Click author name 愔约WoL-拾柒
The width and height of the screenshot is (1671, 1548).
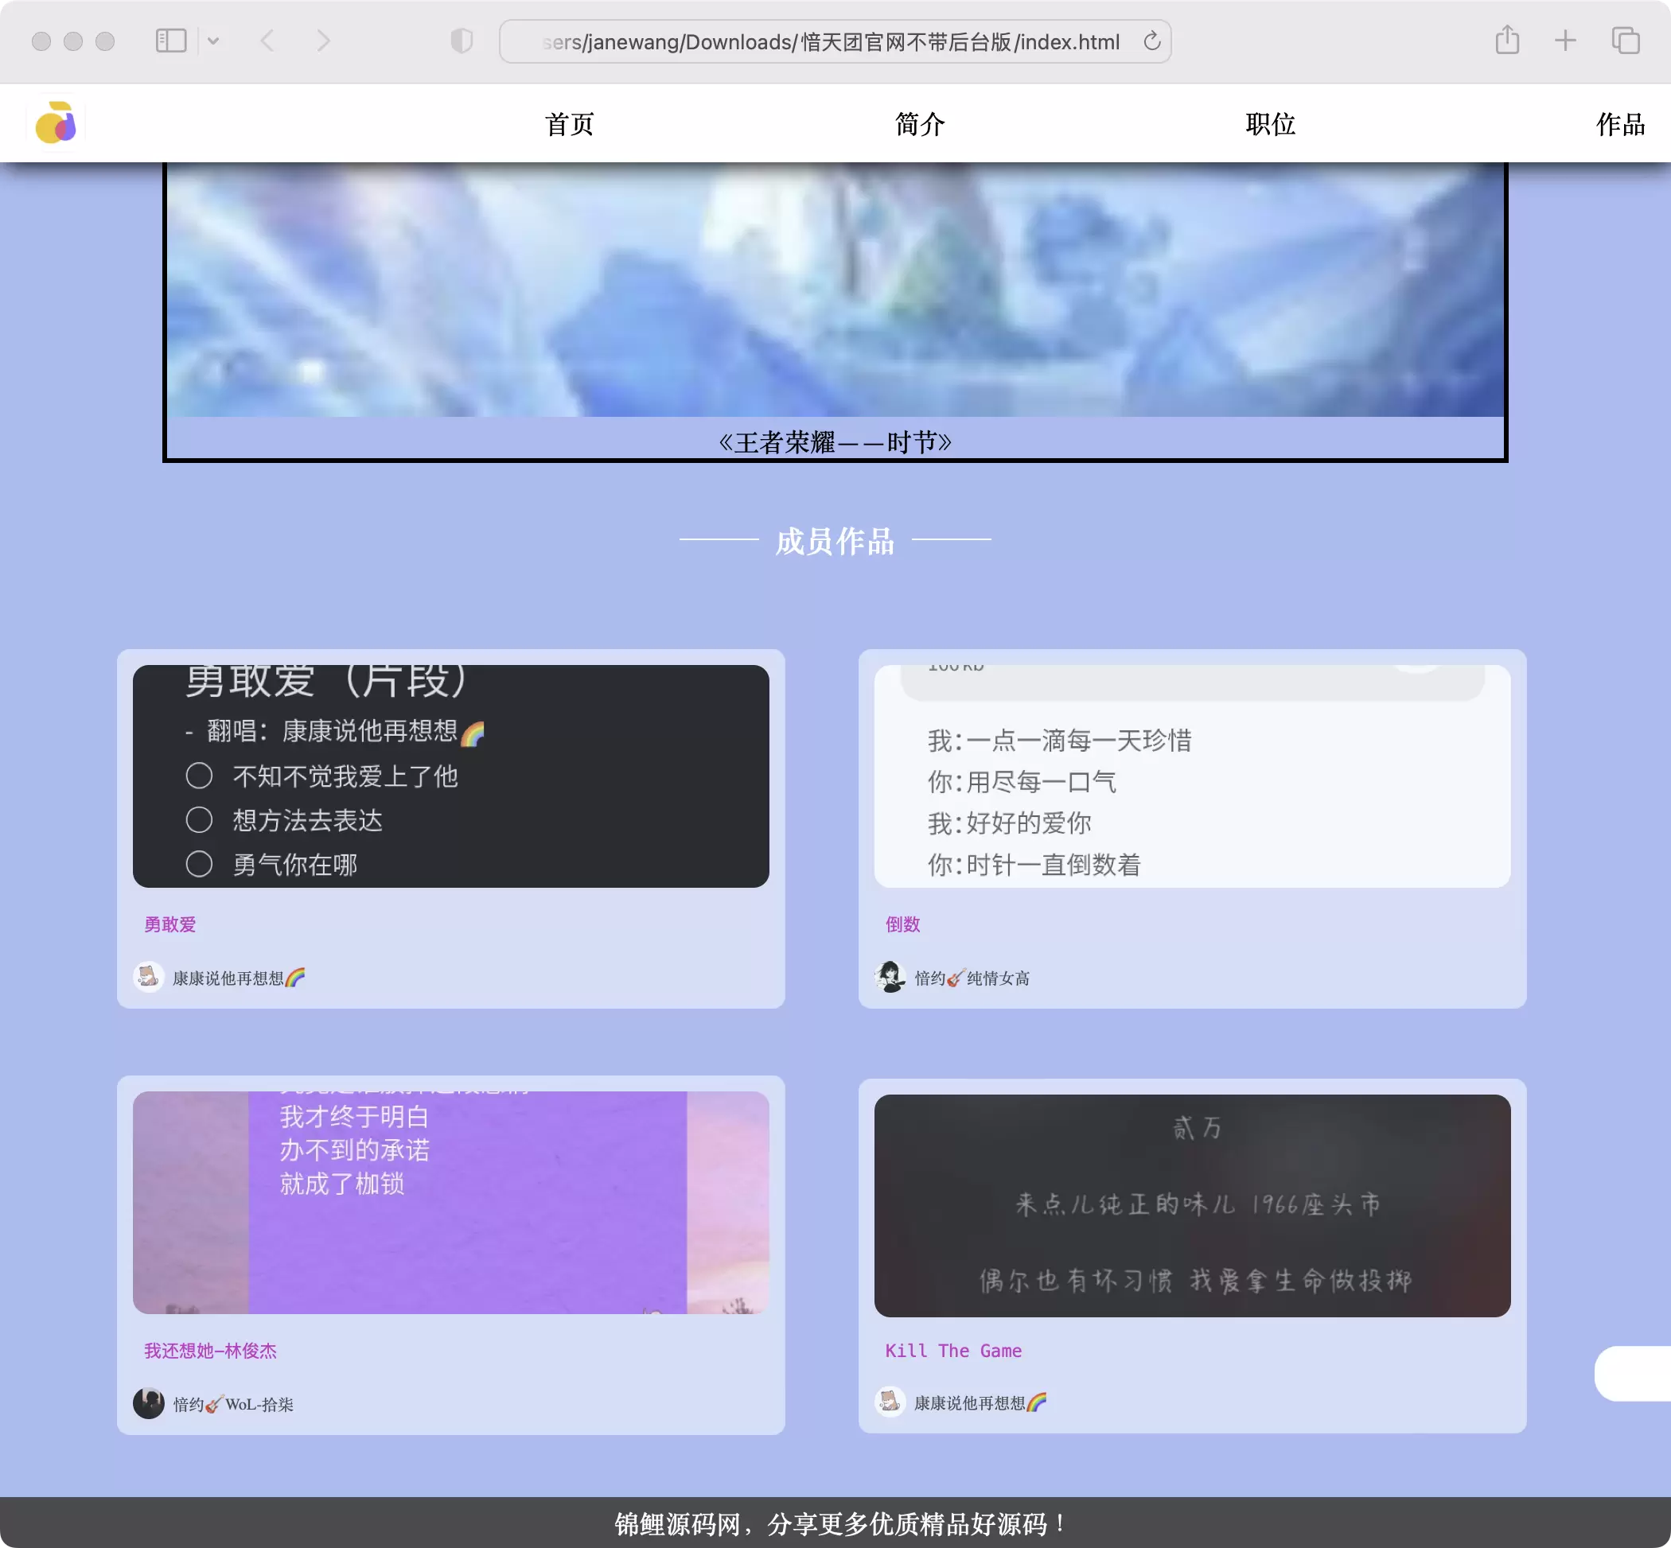(x=233, y=1404)
